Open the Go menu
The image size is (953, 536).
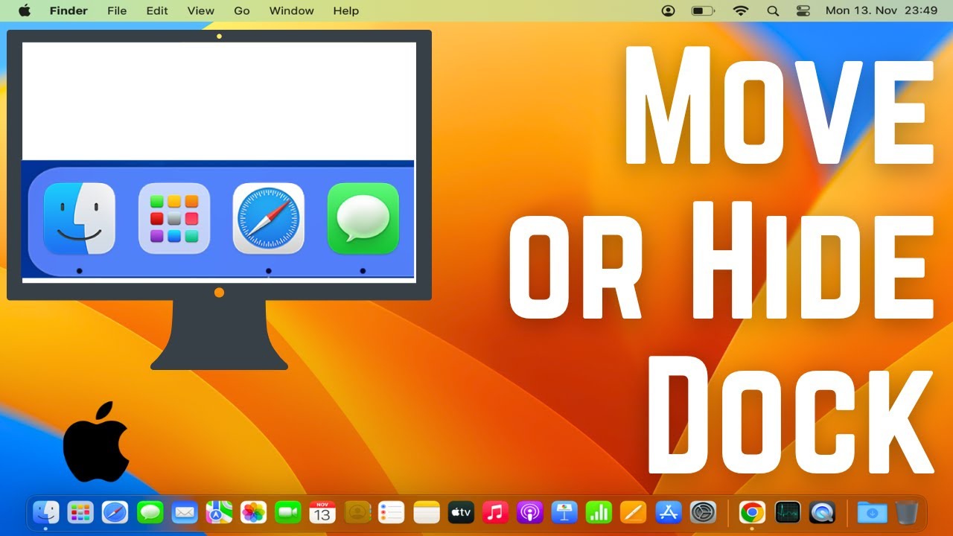coord(242,10)
